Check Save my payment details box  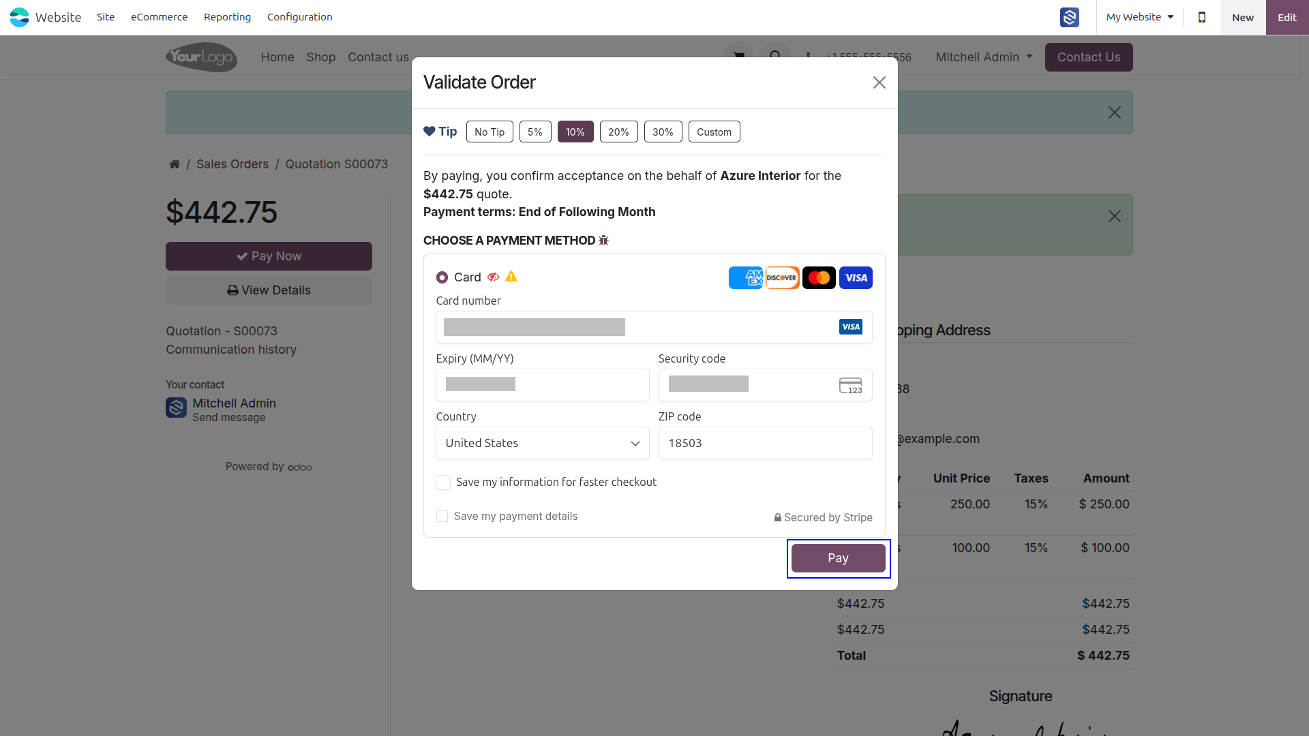pos(442,517)
